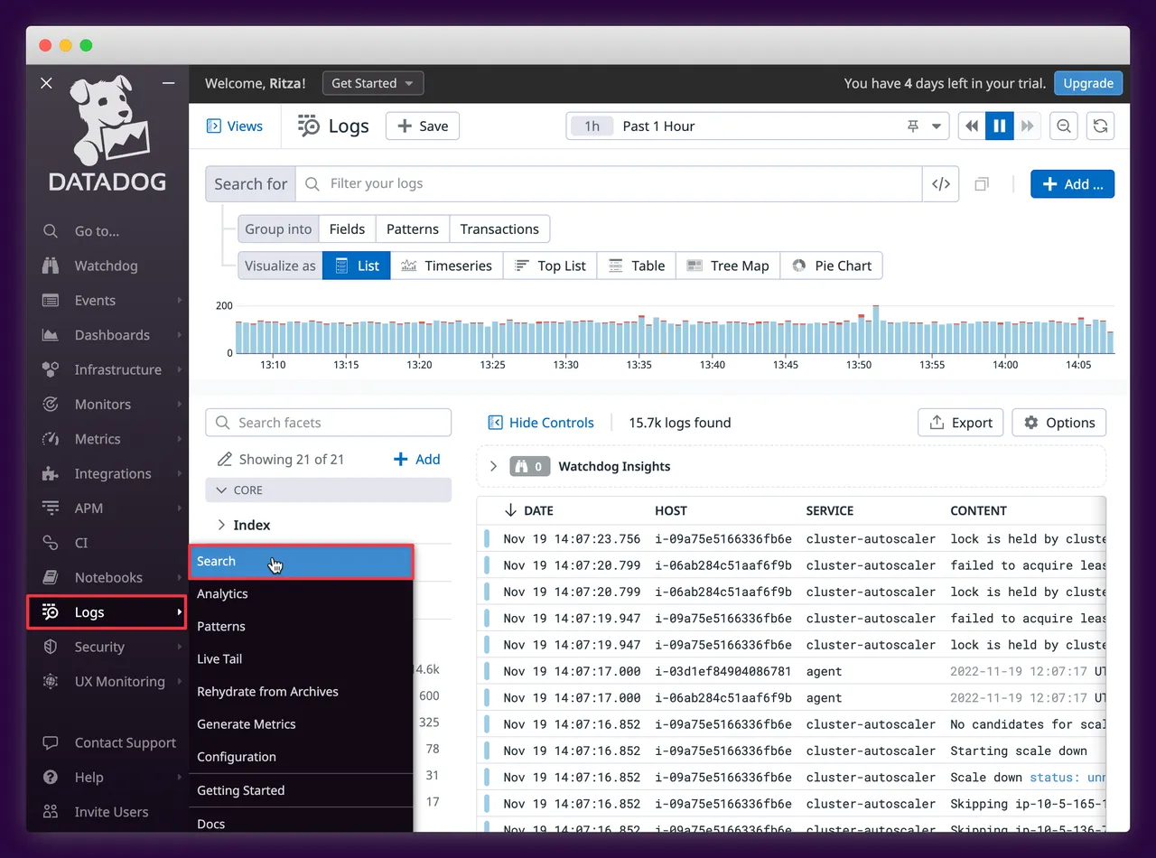Open Metrics in the sidebar

click(98, 439)
